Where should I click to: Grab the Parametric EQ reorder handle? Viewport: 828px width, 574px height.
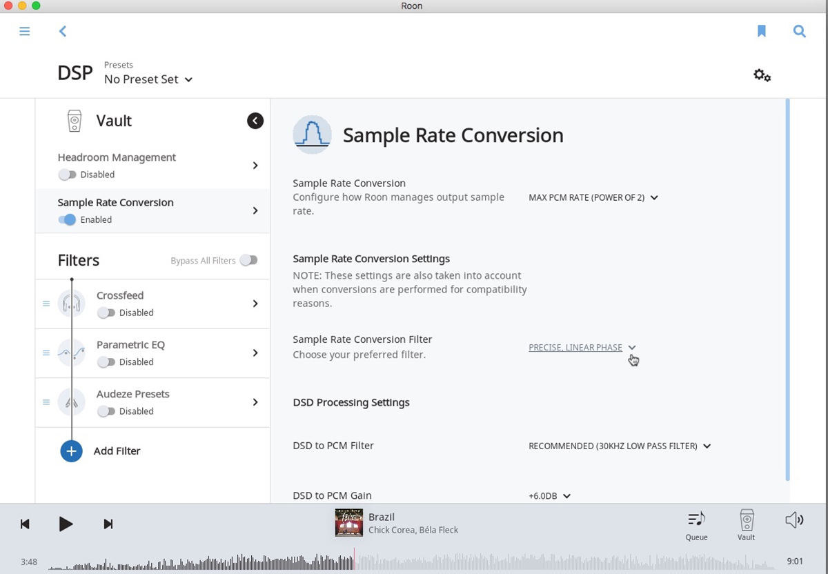[x=46, y=353]
